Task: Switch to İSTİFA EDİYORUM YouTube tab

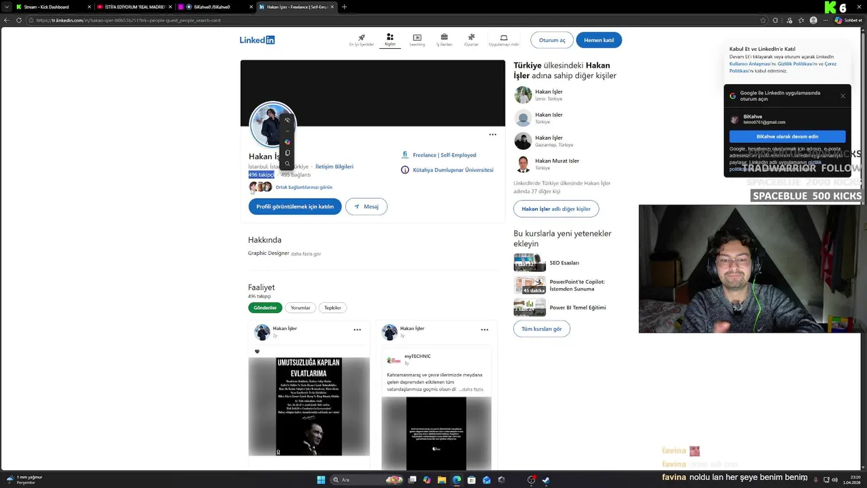Action: (x=134, y=7)
